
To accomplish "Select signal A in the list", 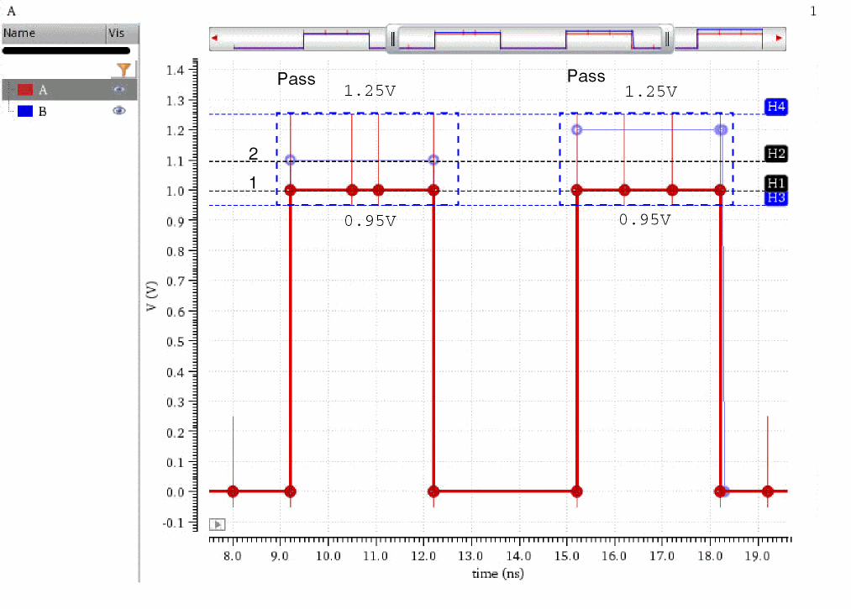I will (x=70, y=90).
